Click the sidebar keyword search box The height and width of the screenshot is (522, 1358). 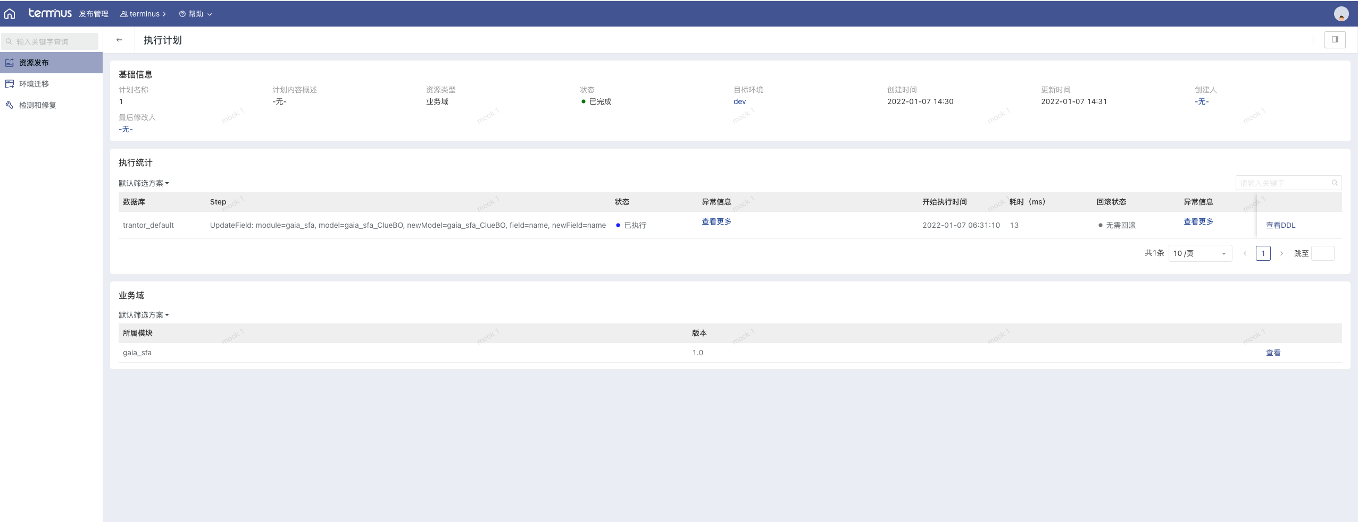(x=51, y=41)
